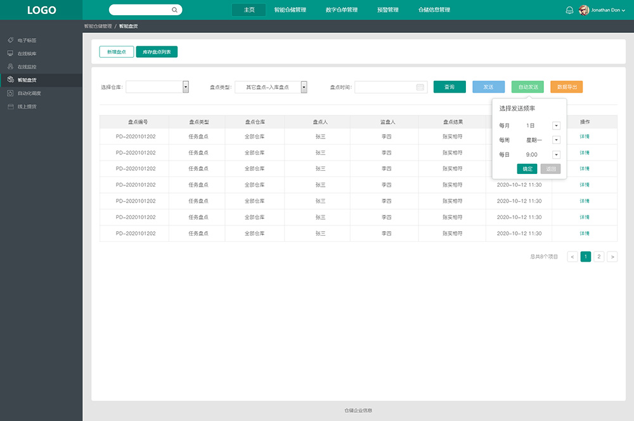634x421 pixels.
Task: Click the blue 发送 button
Action: pos(488,86)
